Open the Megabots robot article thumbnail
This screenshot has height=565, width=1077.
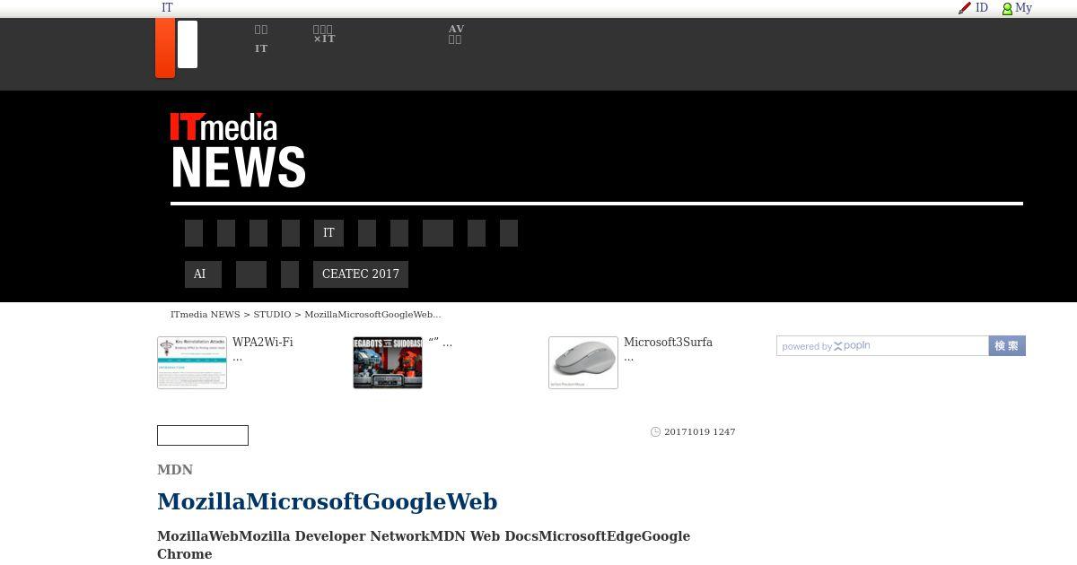pyautogui.click(x=388, y=362)
